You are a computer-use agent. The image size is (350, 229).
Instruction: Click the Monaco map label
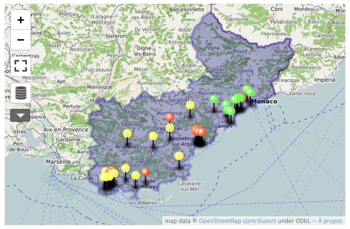tap(264, 101)
